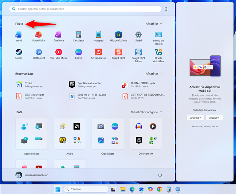Open Word from pinned apps
Image resolution: width=236 pixels, height=194 pixels.
pyautogui.click(x=19, y=36)
